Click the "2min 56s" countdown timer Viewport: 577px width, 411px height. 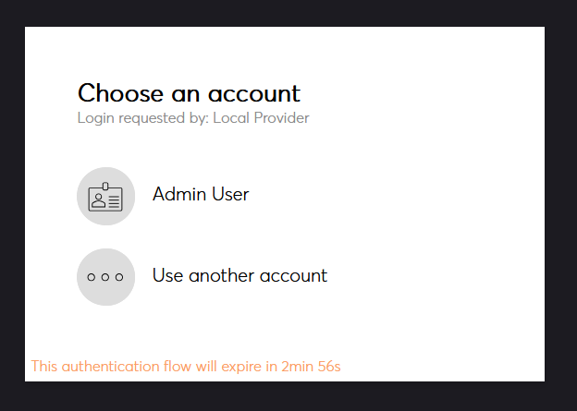click(311, 367)
